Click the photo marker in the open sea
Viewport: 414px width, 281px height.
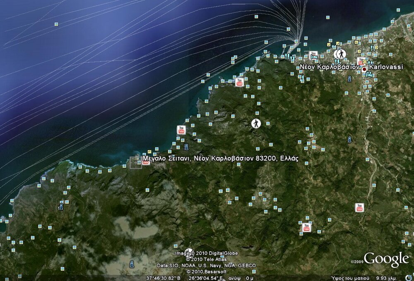point(56,24)
